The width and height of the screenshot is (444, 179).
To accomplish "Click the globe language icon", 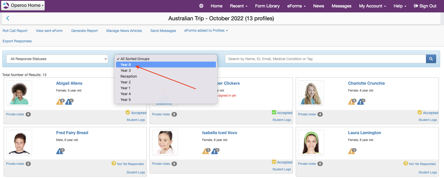I will [201, 6].
